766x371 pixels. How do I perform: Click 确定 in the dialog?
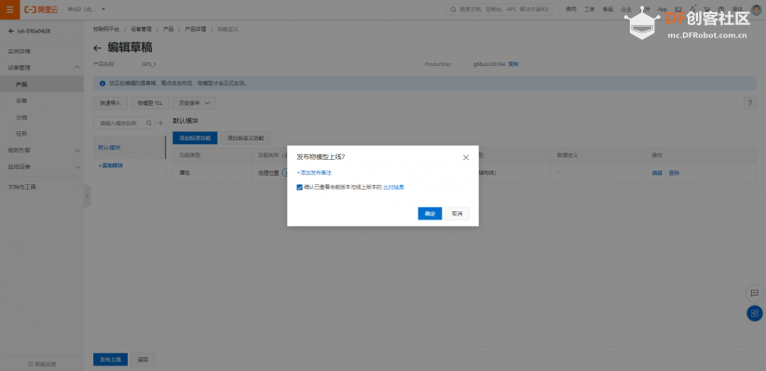click(x=430, y=214)
